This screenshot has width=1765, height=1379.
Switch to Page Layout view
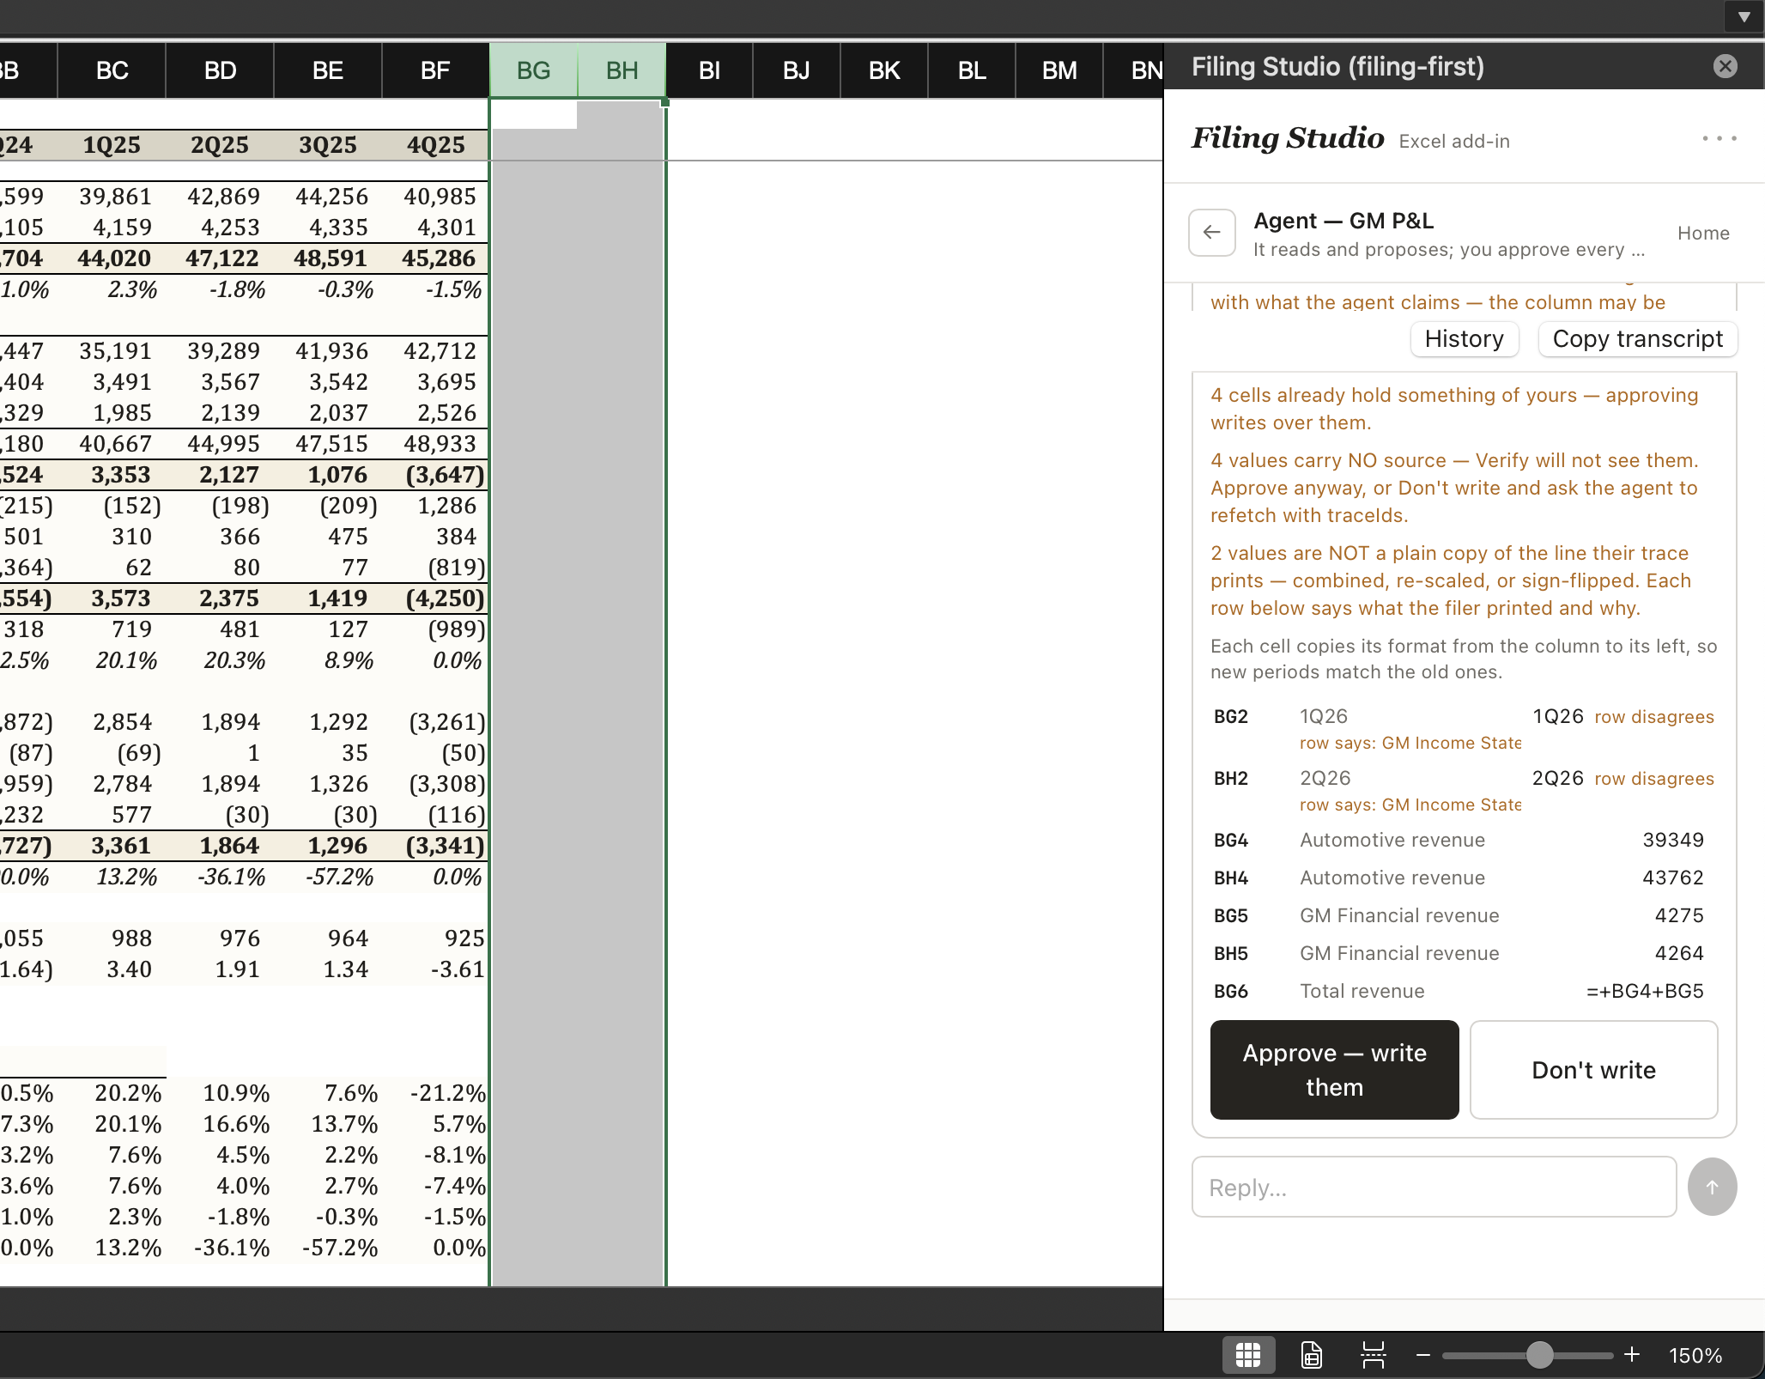[x=1311, y=1355]
